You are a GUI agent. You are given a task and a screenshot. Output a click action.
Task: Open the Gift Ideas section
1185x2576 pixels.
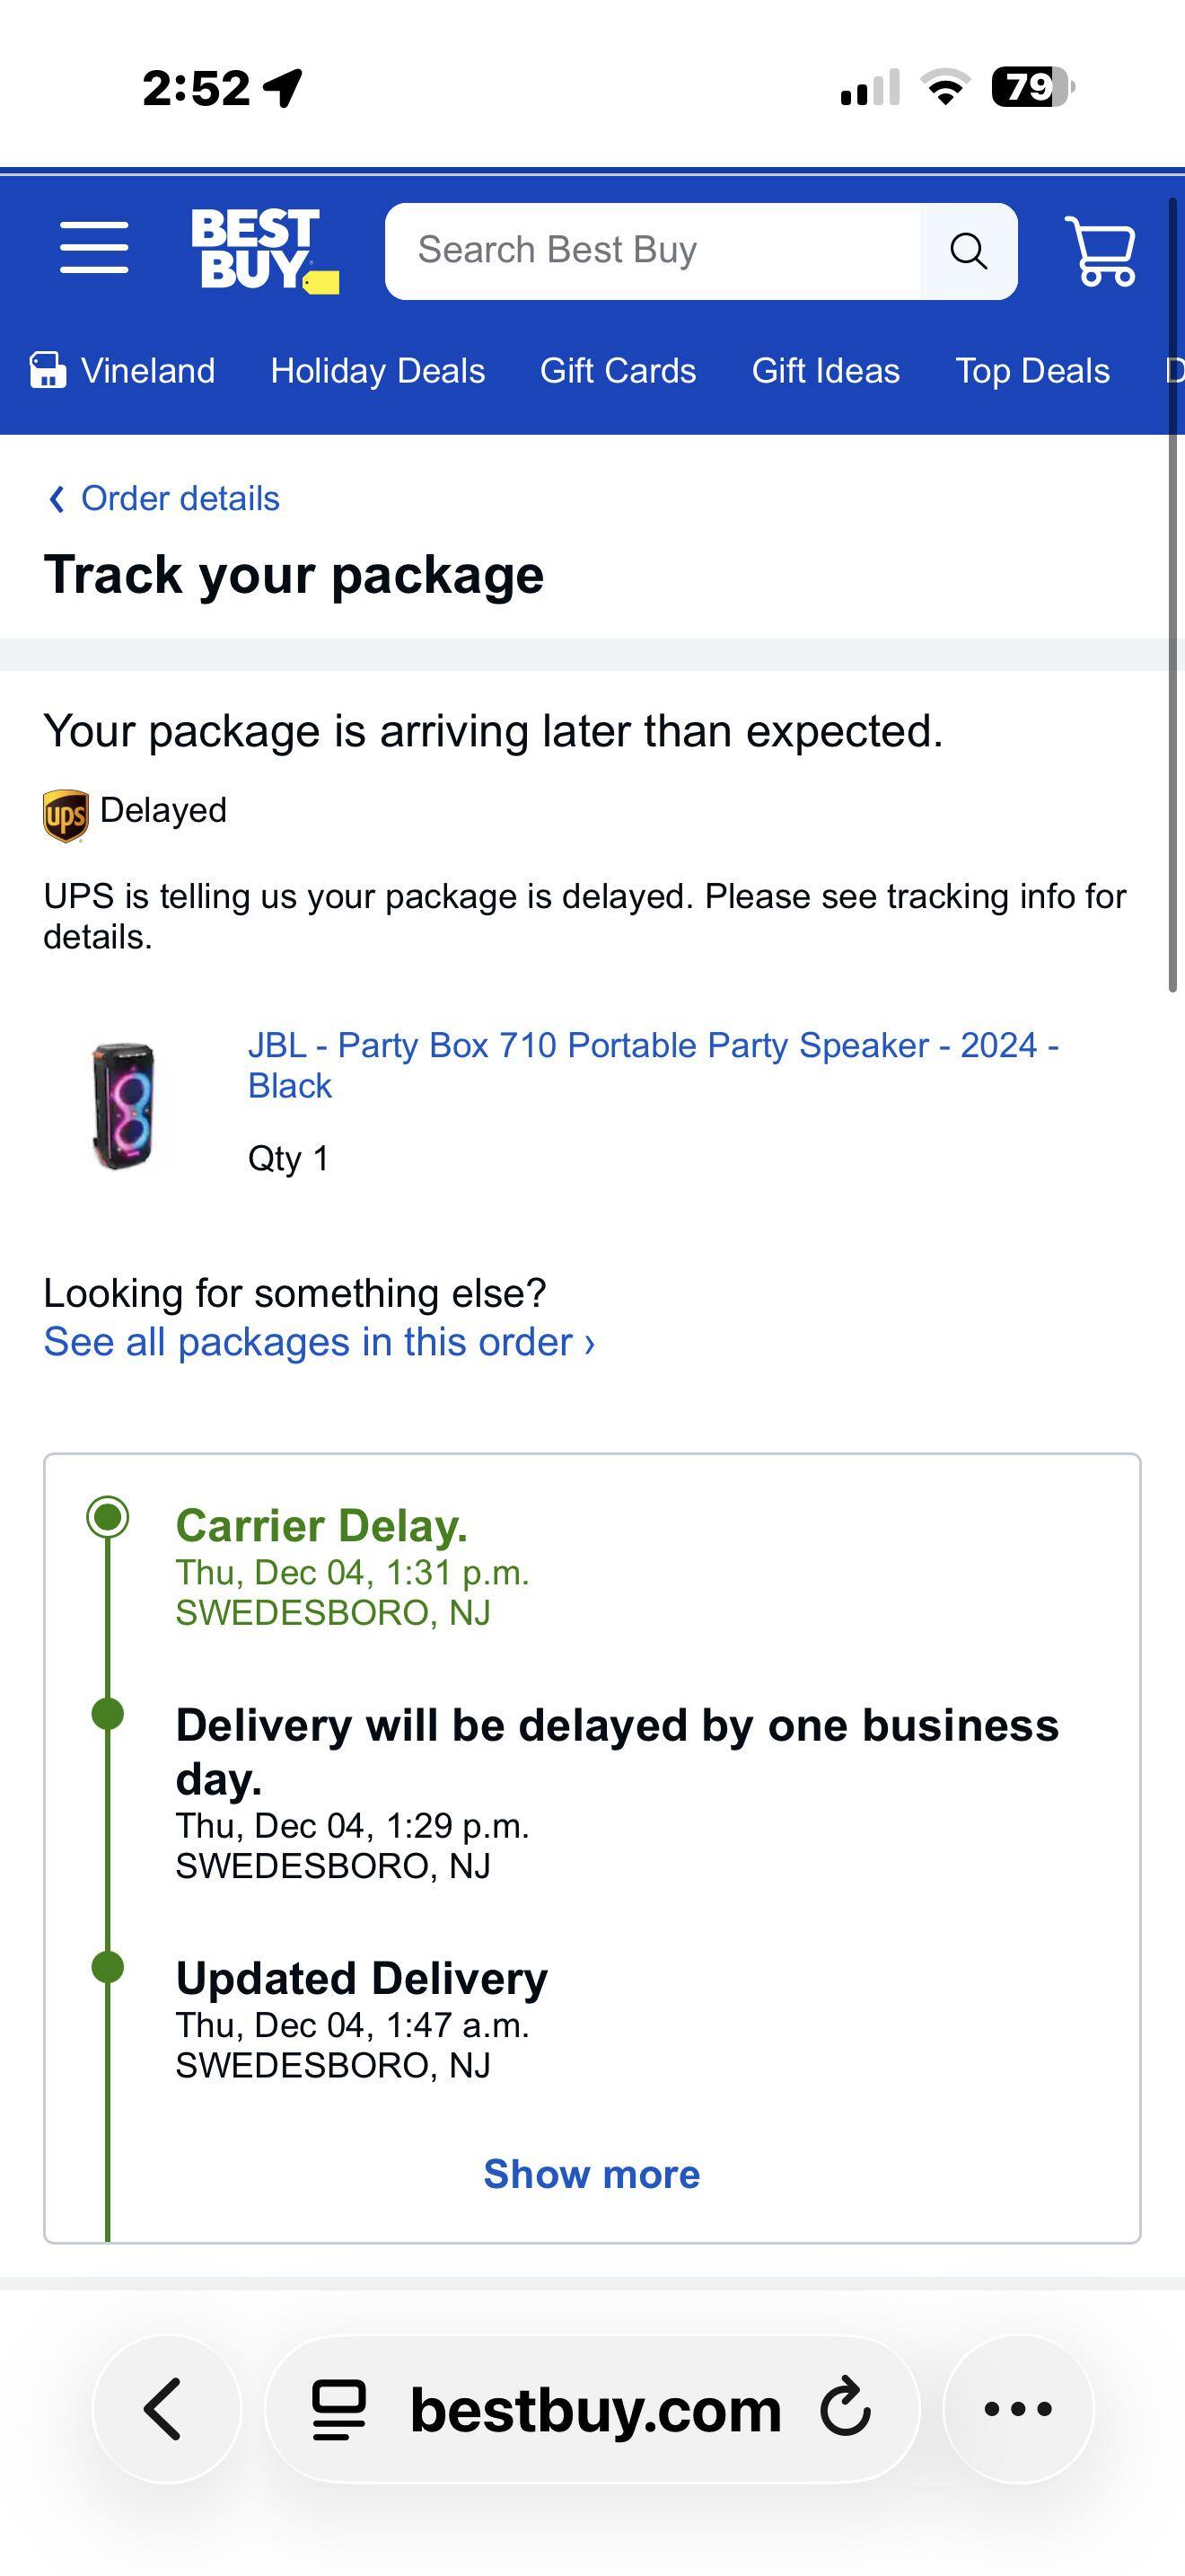[x=824, y=370]
